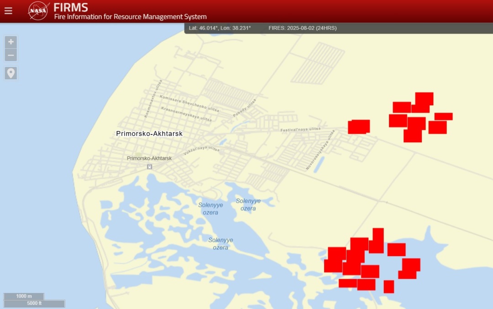Click the Lat/Lon coordinate readout
Viewport: 493px width, 309px height.
(220, 28)
